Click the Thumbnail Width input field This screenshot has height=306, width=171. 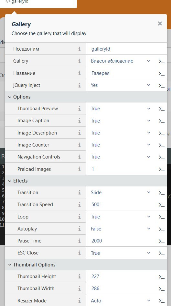[123, 288]
